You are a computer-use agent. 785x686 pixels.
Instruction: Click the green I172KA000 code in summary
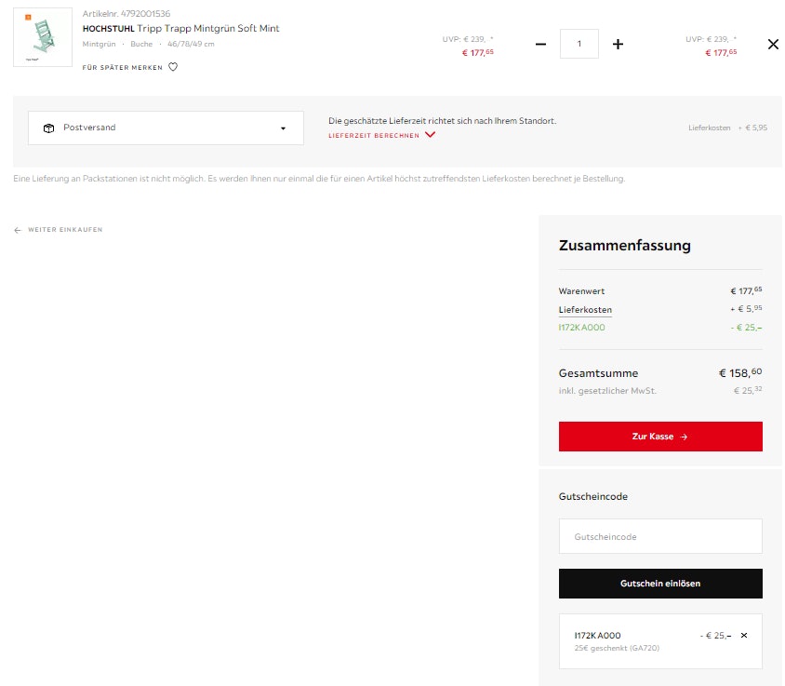click(582, 328)
